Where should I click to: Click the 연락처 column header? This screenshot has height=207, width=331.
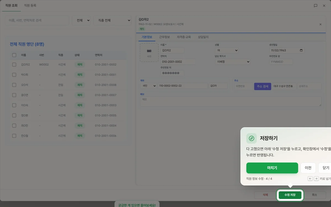98,55
